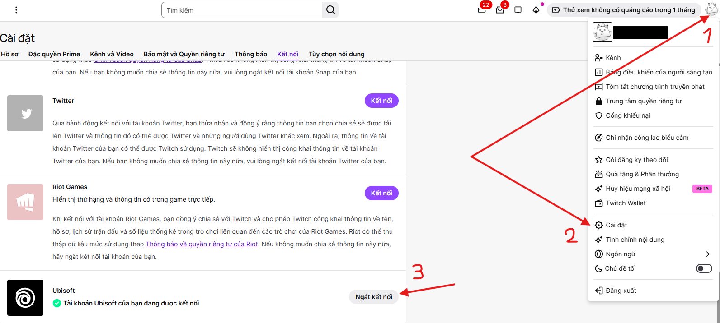The height and width of the screenshot is (323, 720).
Task: Switch to the Đặc quyền Prime tab
Action: pos(54,54)
